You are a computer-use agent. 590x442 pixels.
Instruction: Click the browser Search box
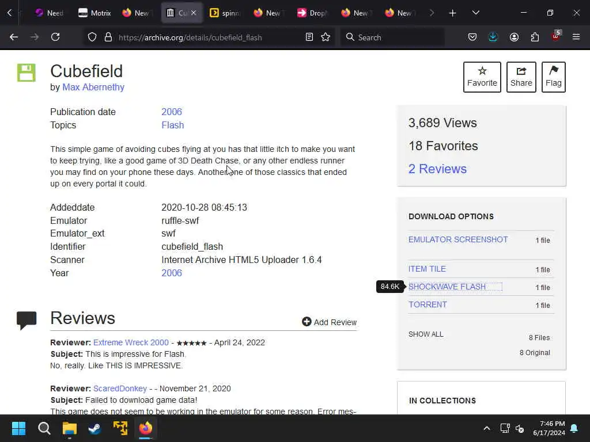point(392,37)
